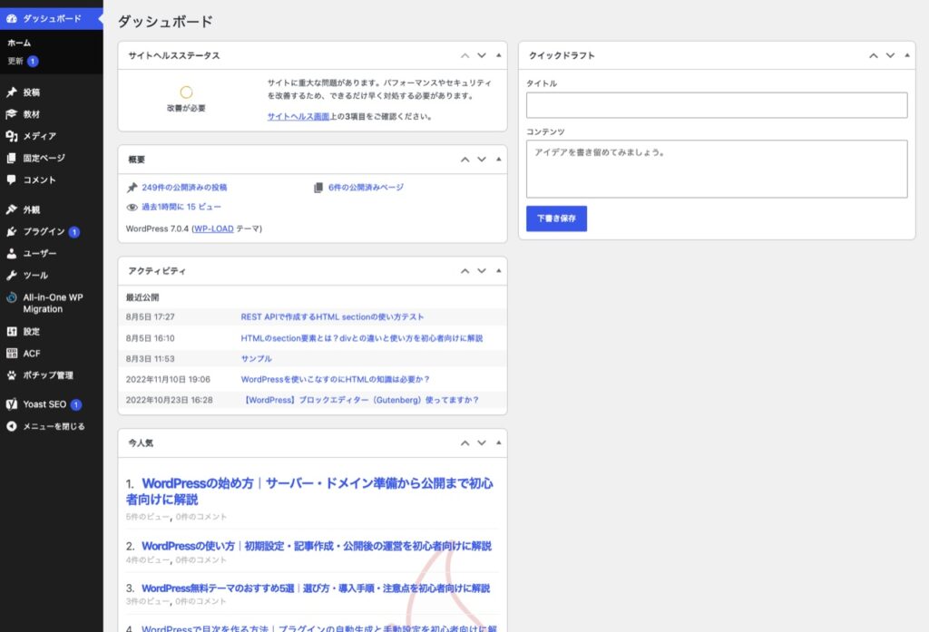
Task: Click the 教材 graduation cap icon
Action: coord(11,113)
